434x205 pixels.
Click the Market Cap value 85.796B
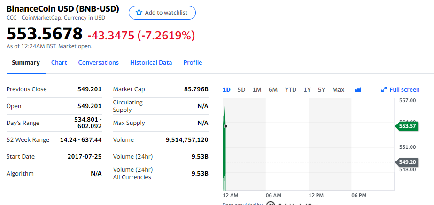pyautogui.click(x=196, y=89)
